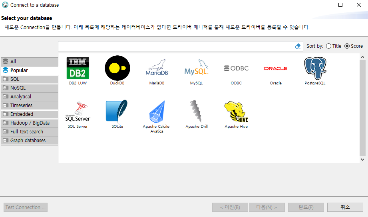Maximize the Connect to a database window

click(340, 5)
